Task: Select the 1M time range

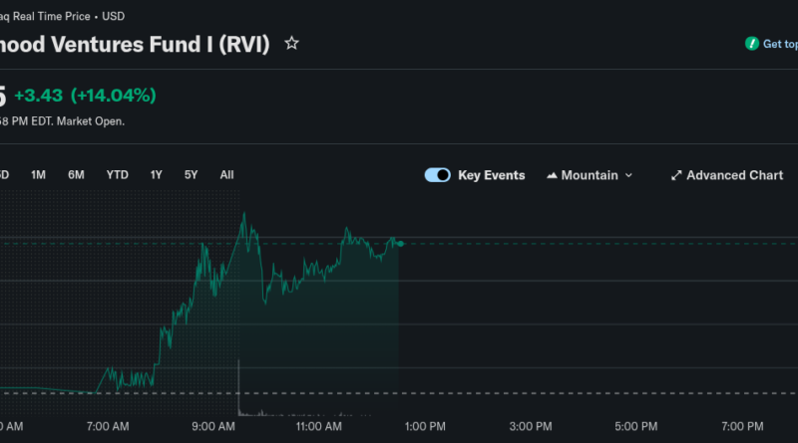Action: coord(38,175)
